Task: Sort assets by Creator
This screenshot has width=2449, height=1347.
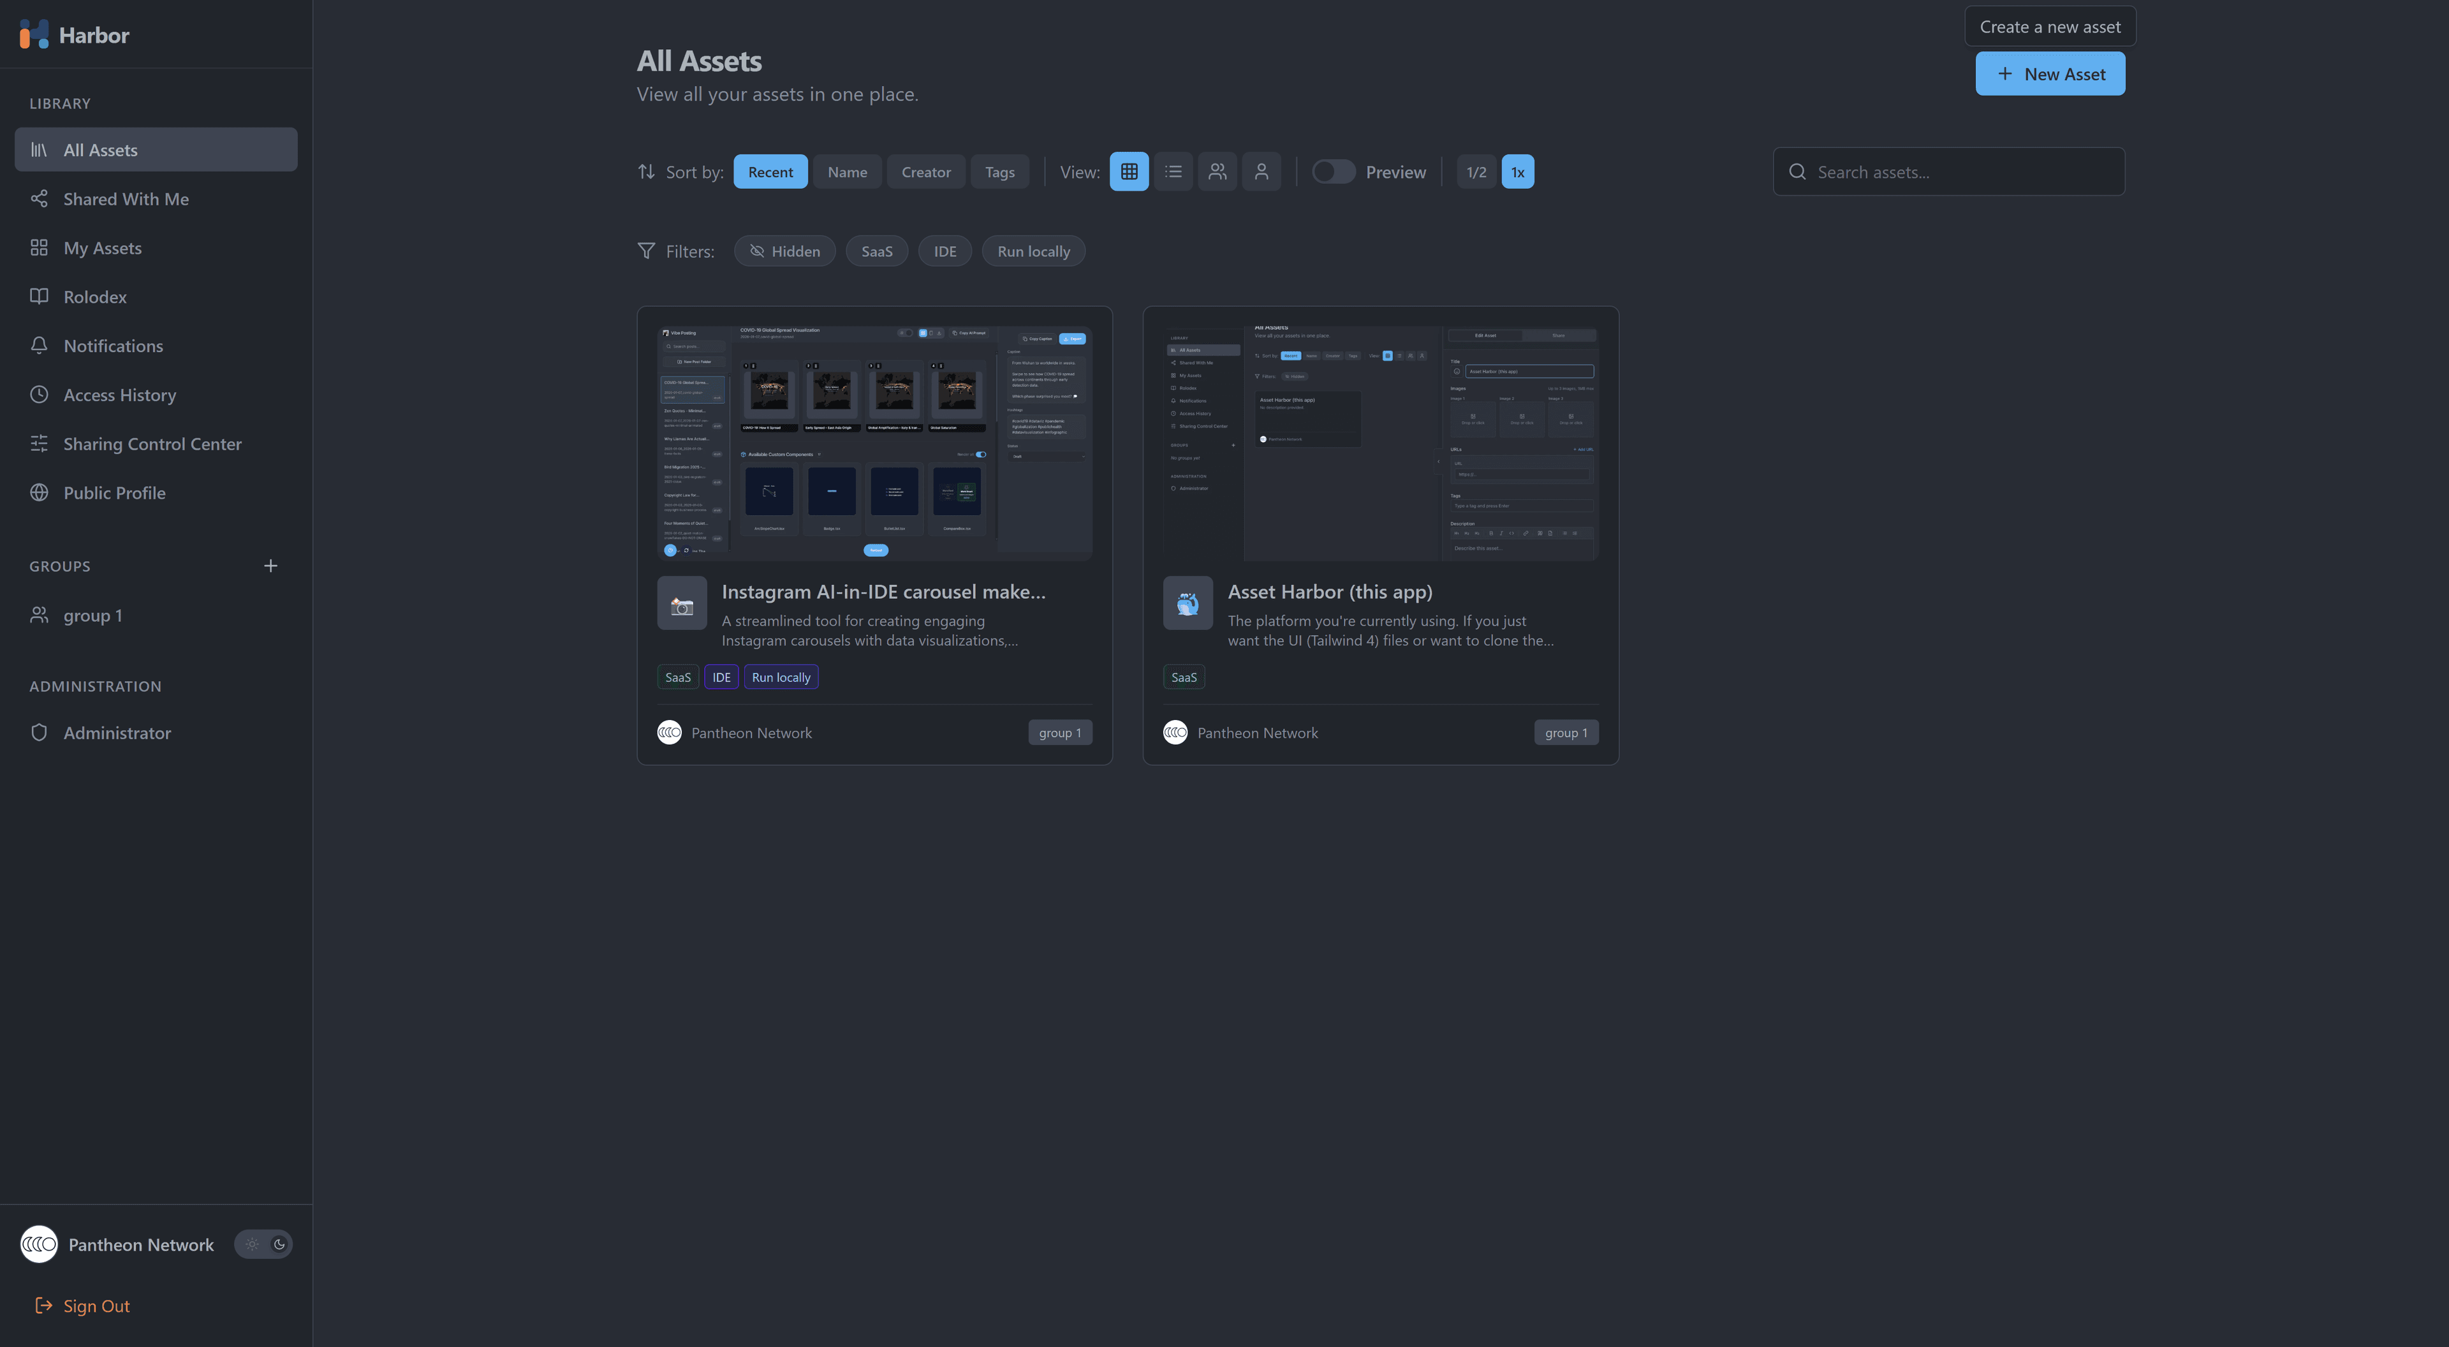Action: 925,171
